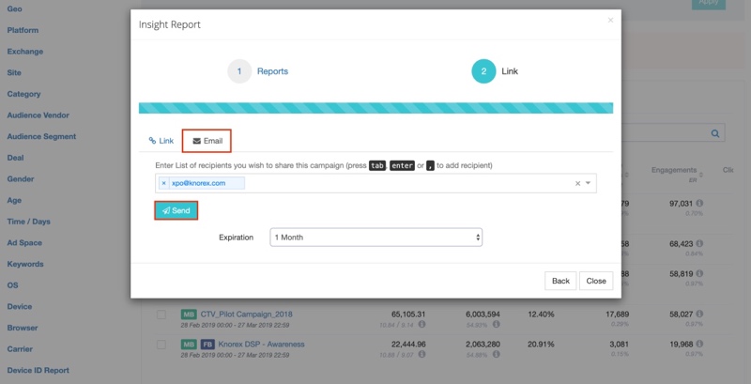Click the Back button
The image size is (751, 384).
[x=560, y=281]
